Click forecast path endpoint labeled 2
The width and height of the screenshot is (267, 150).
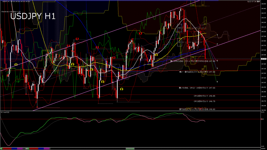(217, 44)
